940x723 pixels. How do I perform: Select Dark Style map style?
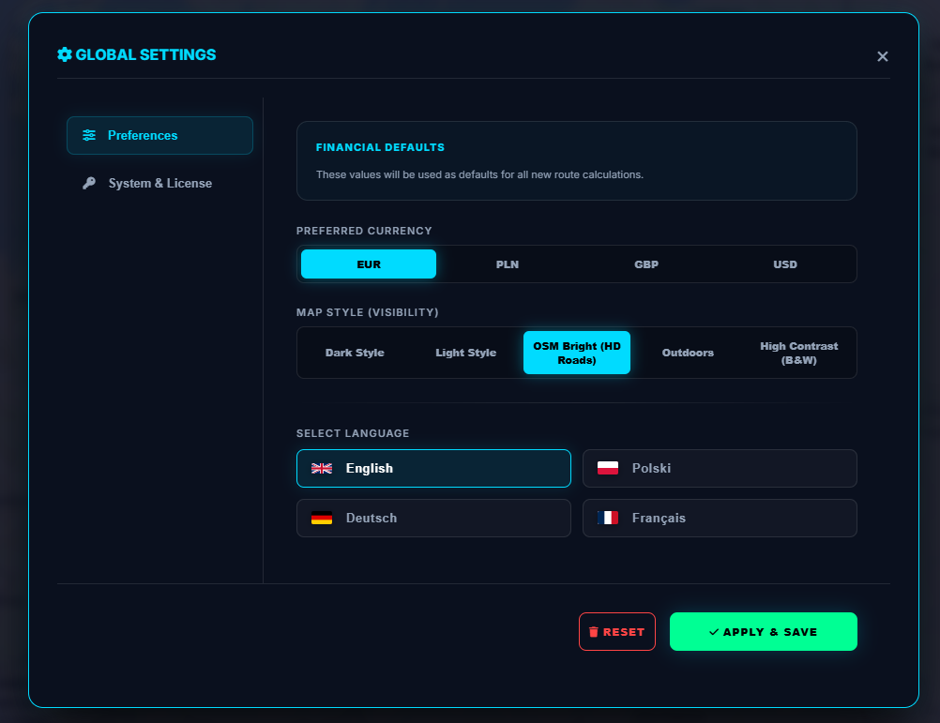point(355,353)
